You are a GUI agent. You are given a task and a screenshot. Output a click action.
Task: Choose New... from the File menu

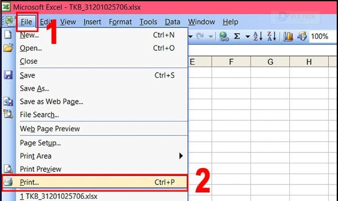[x=102, y=35]
